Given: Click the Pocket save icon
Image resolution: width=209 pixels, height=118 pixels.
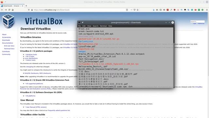Looking at the screenshot, I should [x=135, y=10].
